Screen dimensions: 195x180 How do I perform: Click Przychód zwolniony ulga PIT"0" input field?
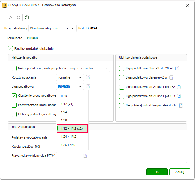[69, 155]
